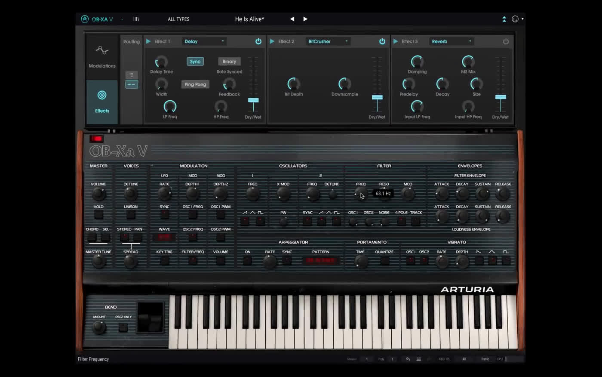
Task: Open the MIDI channel All selector
Action: [x=464, y=359]
